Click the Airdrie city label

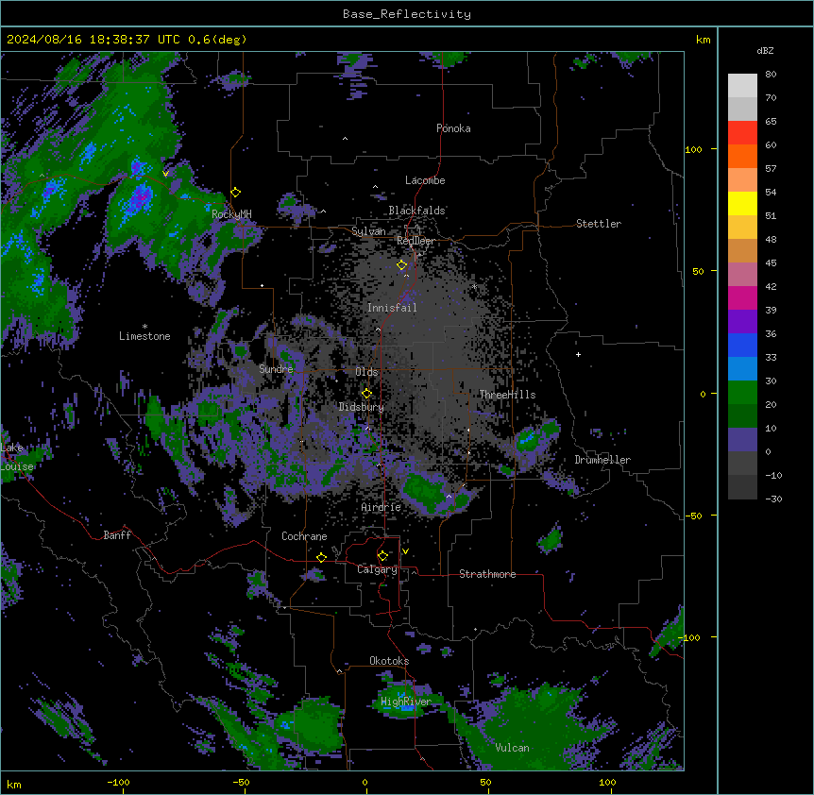(x=382, y=507)
